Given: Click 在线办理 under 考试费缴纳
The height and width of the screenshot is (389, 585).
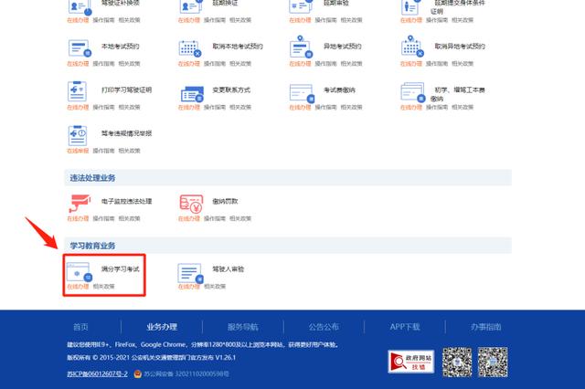Looking at the screenshot, I should tap(300, 108).
